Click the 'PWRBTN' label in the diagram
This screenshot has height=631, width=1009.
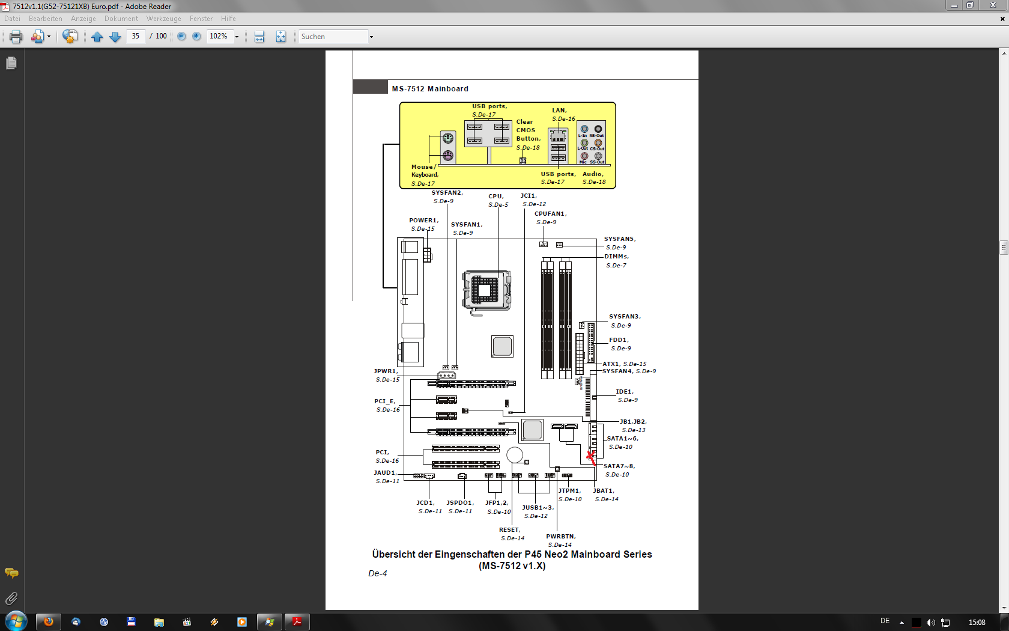coord(561,537)
